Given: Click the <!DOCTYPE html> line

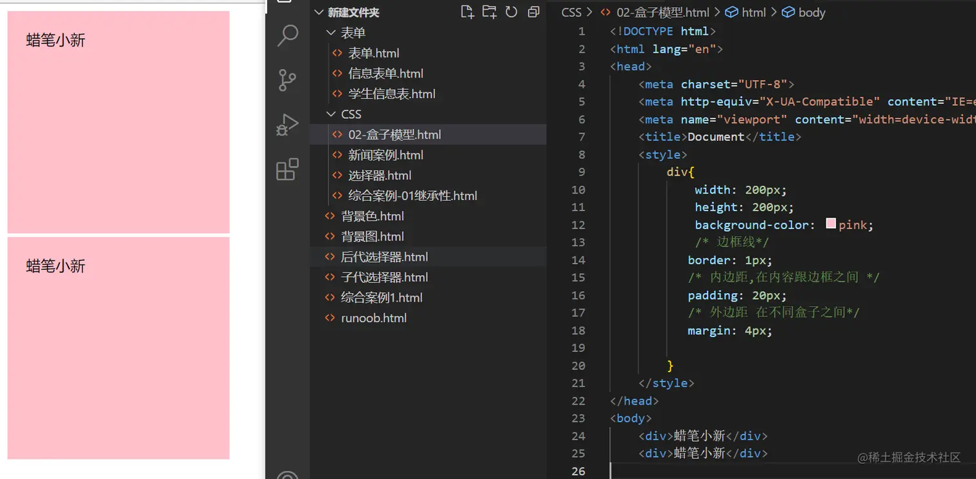Looking at the screenshot, I should click(x=663, y=31).
